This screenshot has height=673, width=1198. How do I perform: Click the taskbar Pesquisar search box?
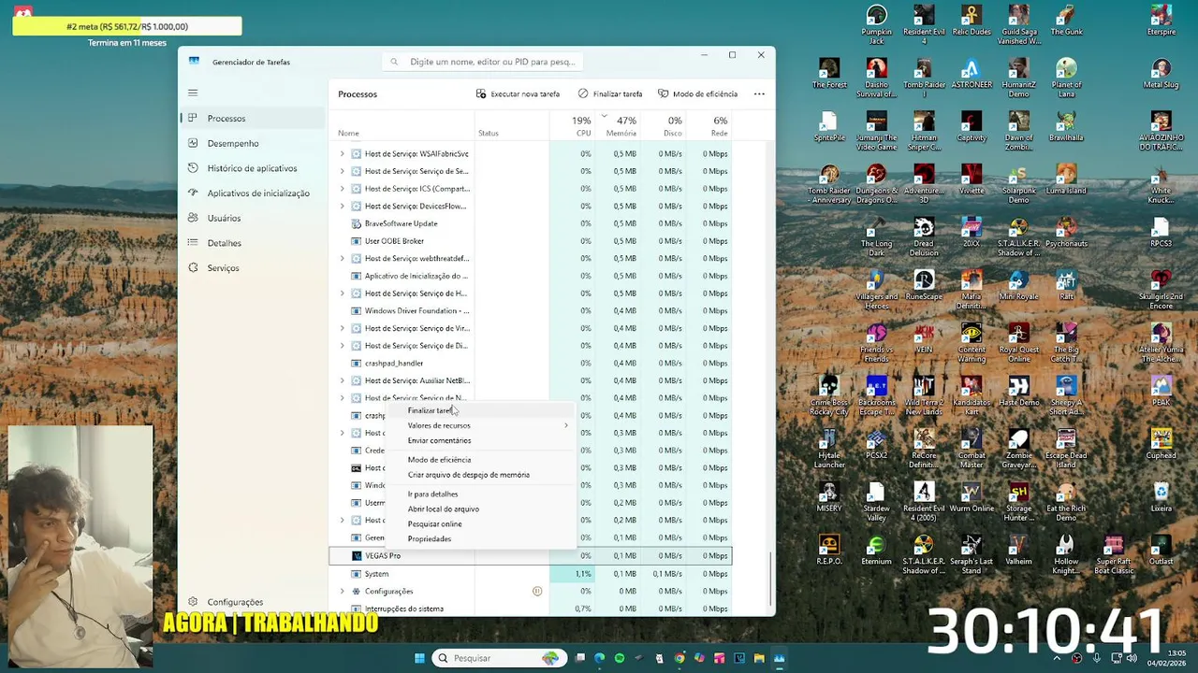(498, 658)
